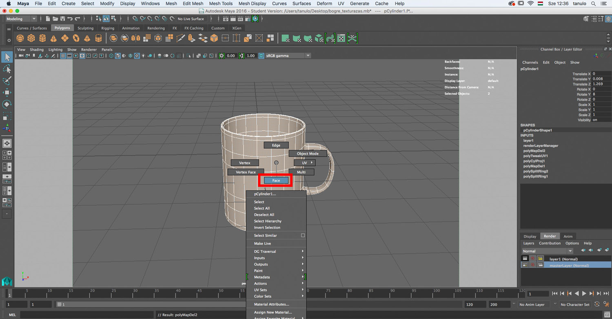This screenshot has height=319, width=612.
Task: Tick the Select Similar option box
Action: [303, 236]
